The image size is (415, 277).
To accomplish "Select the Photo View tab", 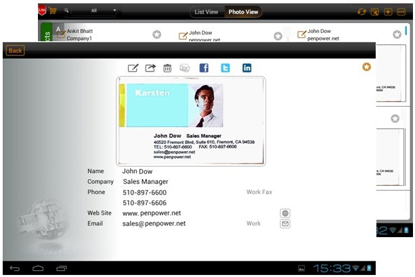I will point(242,11).
